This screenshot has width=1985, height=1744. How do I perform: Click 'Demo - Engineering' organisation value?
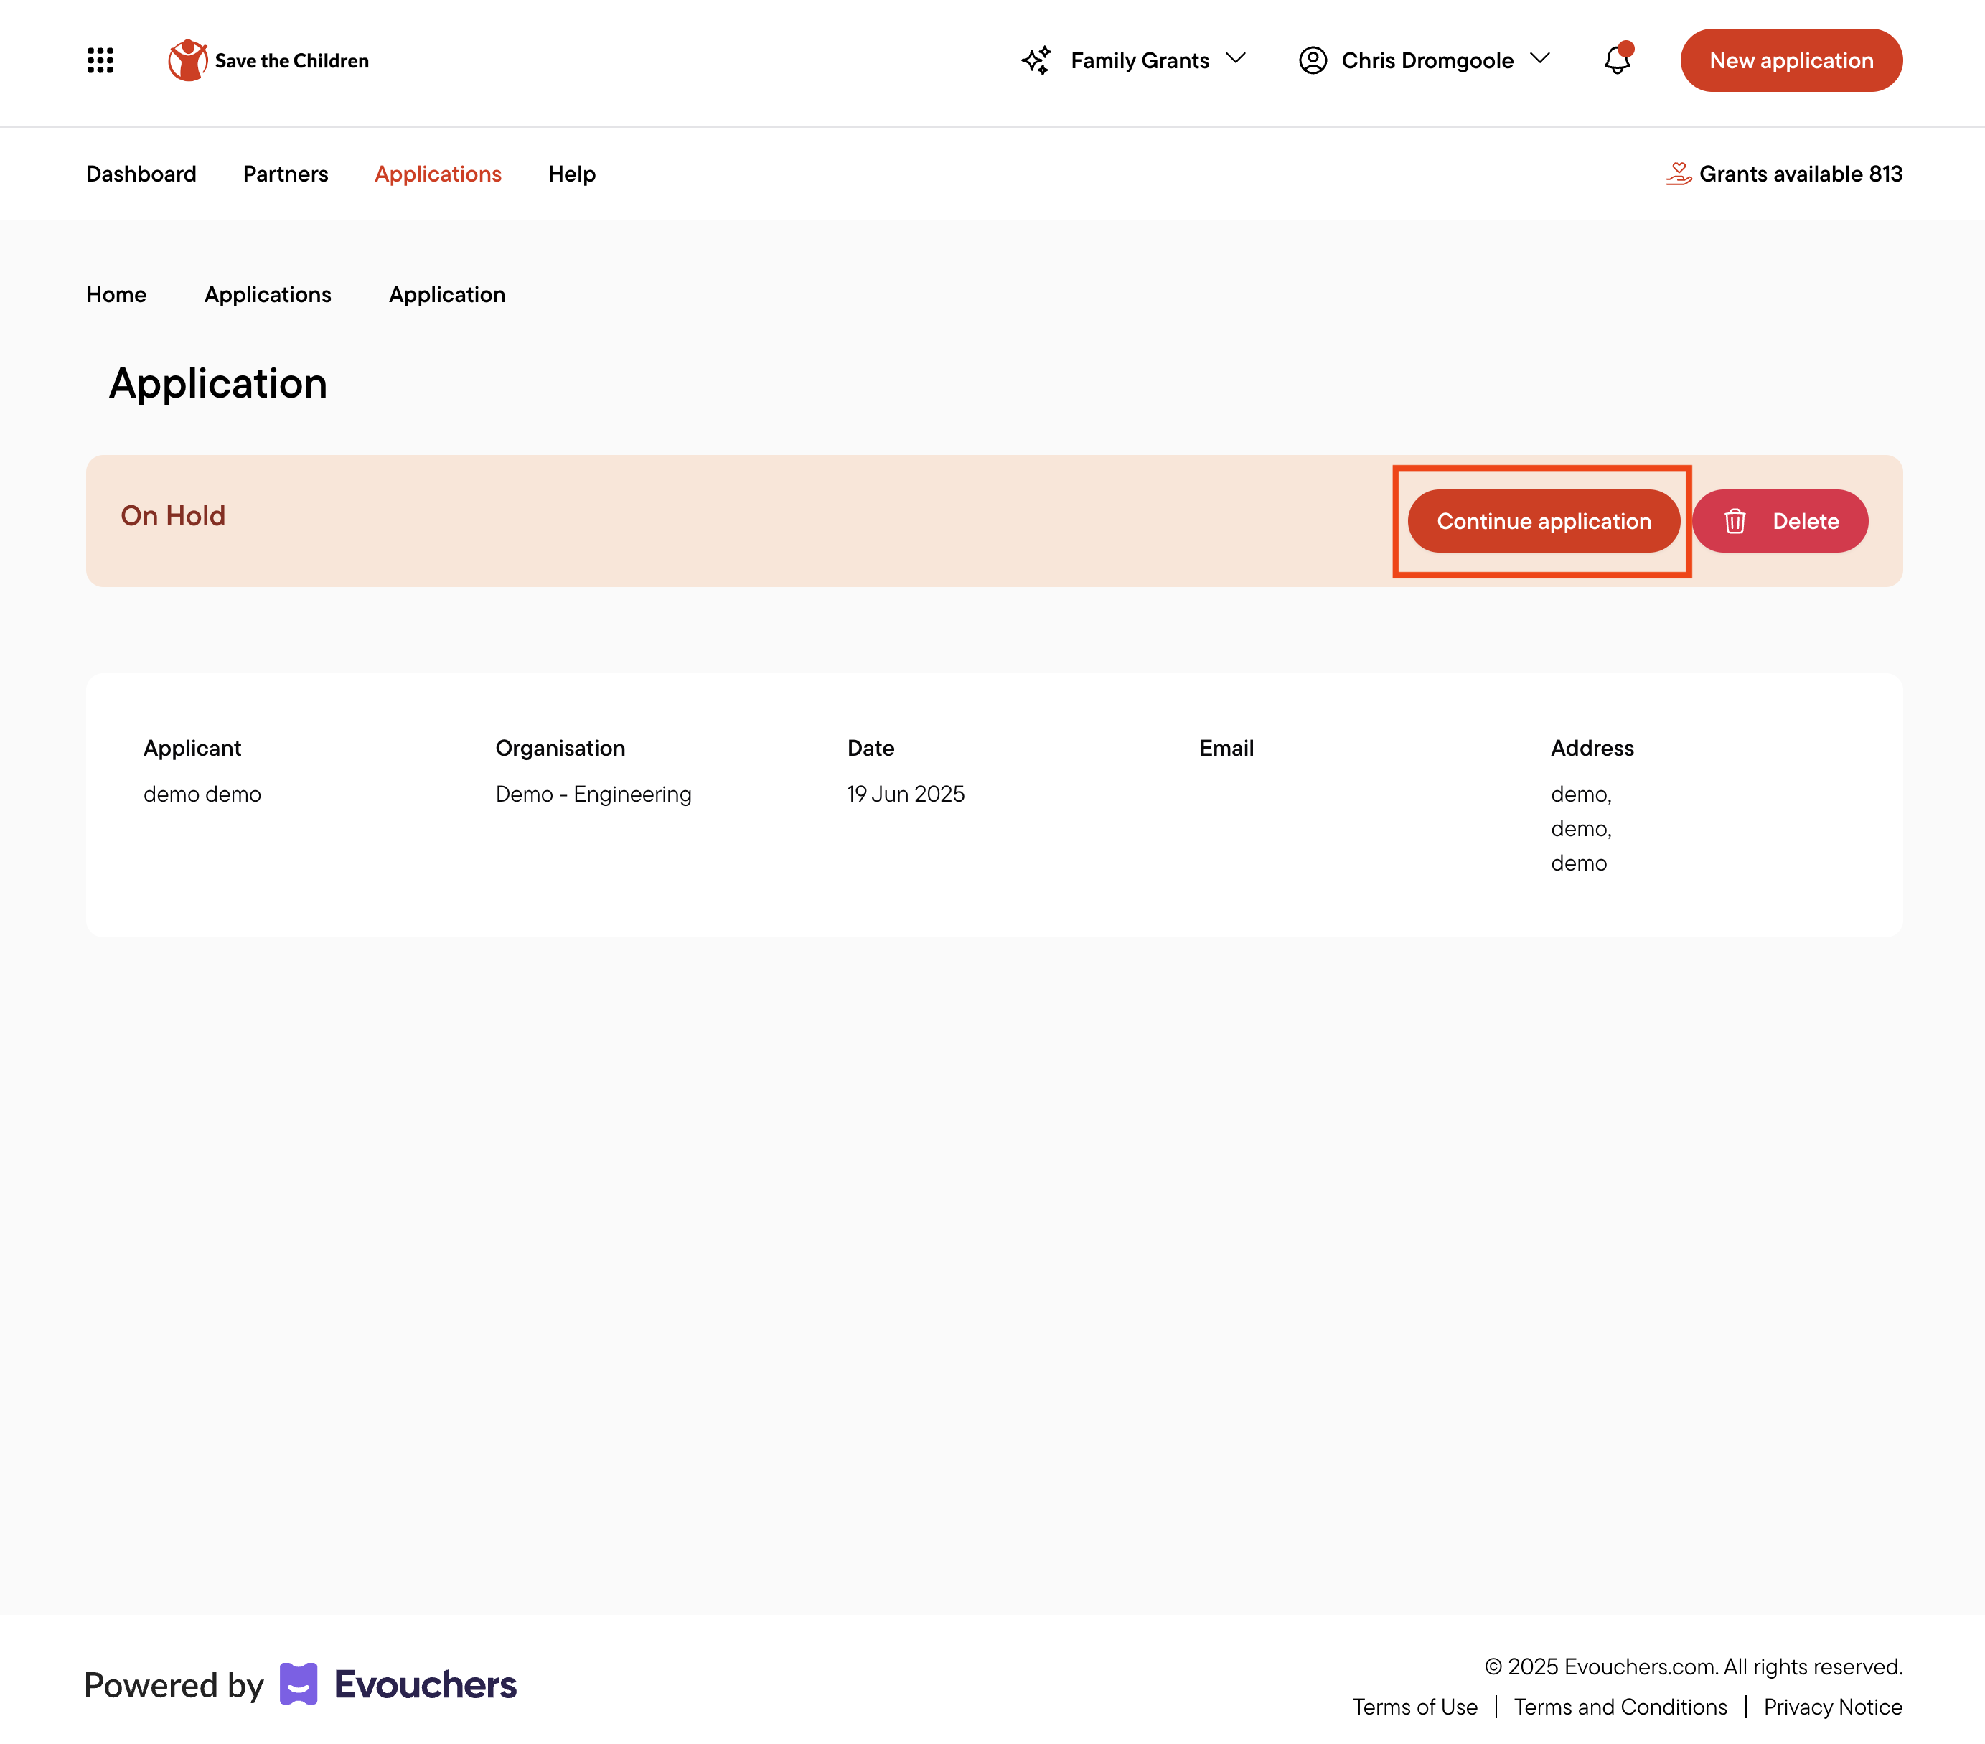click(x=593, y=794)
